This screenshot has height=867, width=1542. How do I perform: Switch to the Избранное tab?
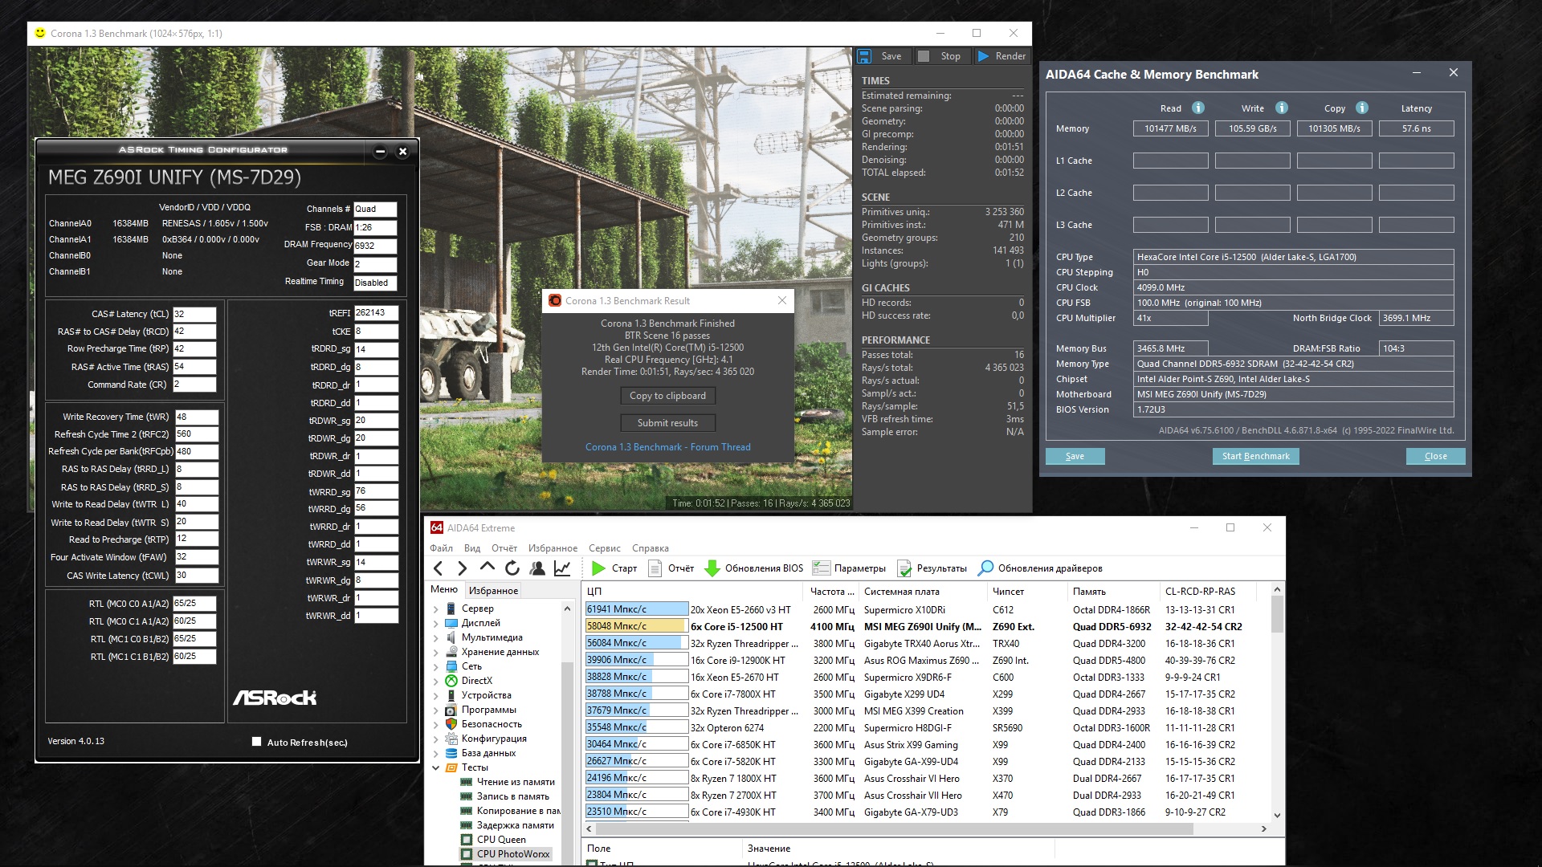pos(493,590)
